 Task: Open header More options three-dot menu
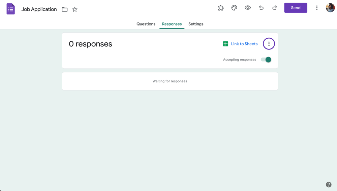(x=317, y=8)
